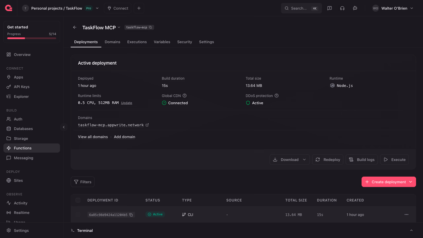Click Update link for runtime limits

pyautogui.click(x=127, y=103)
